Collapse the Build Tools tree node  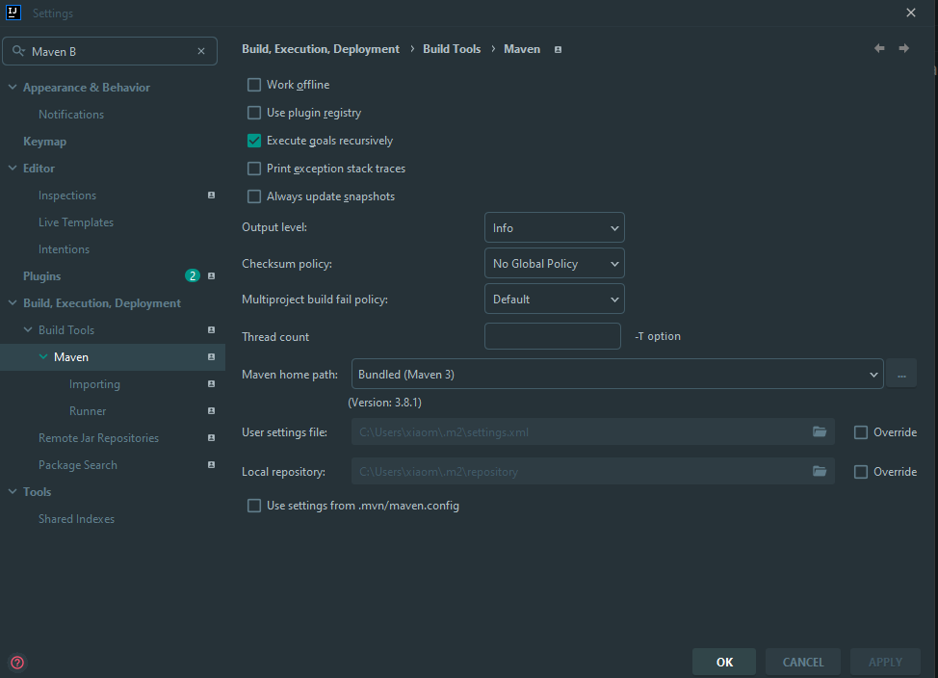[28, 329]
